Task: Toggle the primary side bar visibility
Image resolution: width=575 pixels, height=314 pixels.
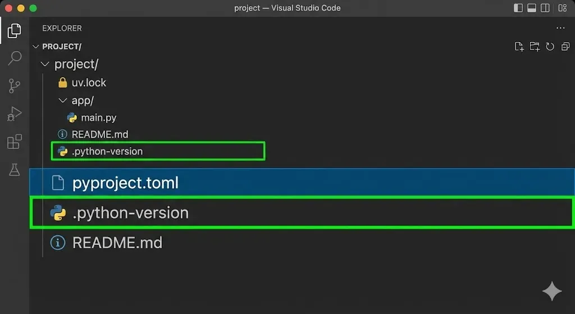Action: tap(518, 8)
